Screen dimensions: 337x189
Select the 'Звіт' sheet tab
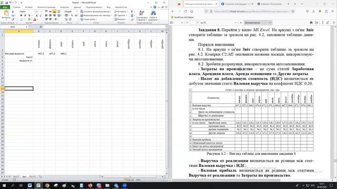[x=24, y=177]
